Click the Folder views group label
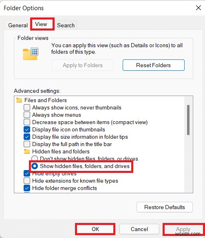This screenshot has height=238, width=205. 33,38
